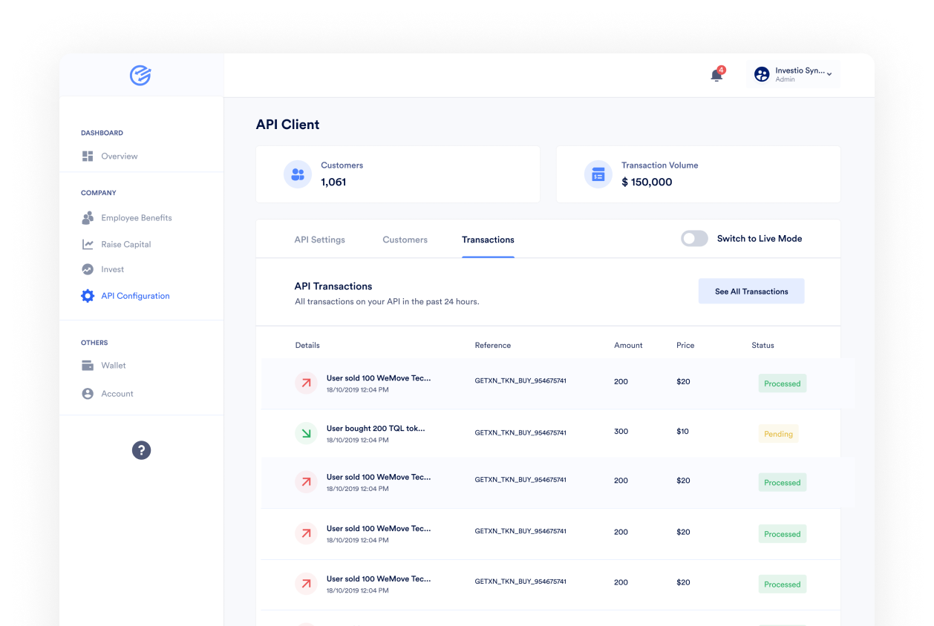
Task: Open the Invest section
Action: 113,269
